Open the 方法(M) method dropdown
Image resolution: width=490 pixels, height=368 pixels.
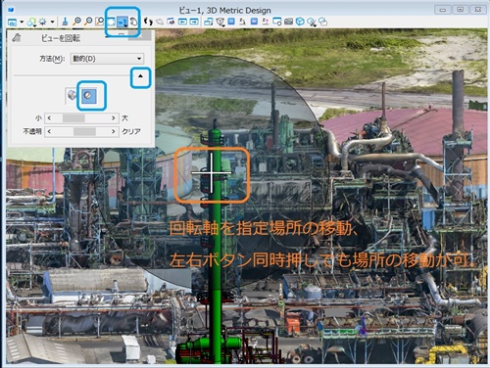(x=107, y=59)
